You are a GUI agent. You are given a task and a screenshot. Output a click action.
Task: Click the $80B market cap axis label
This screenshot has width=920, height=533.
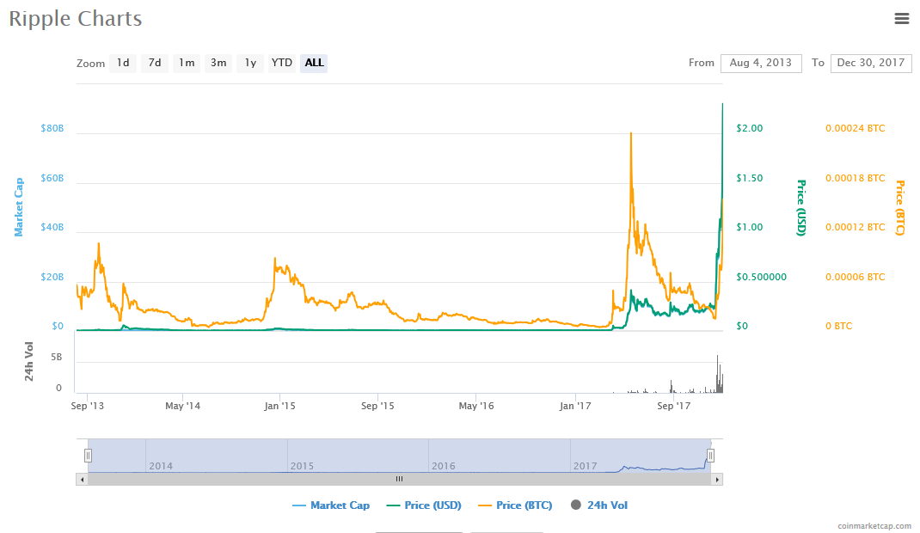pos(52,128)
